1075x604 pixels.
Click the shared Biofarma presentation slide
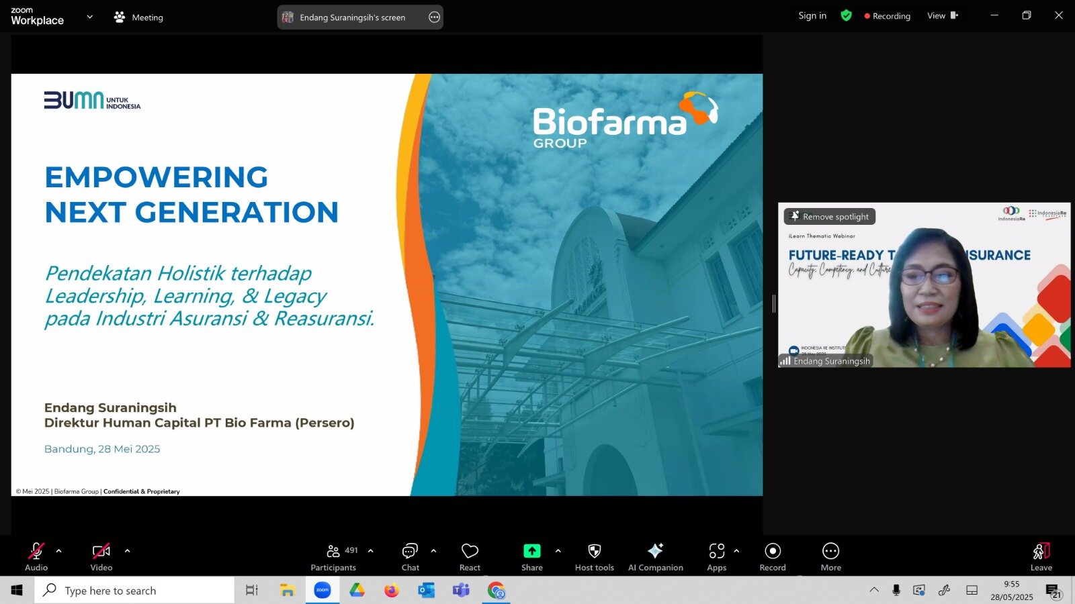(x=387, y=285)
